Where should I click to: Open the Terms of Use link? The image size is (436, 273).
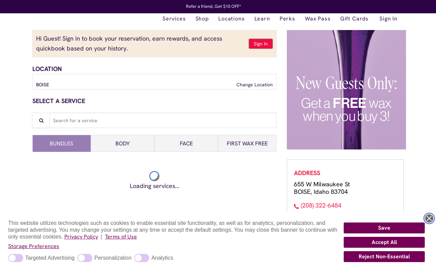pos(121,237)
